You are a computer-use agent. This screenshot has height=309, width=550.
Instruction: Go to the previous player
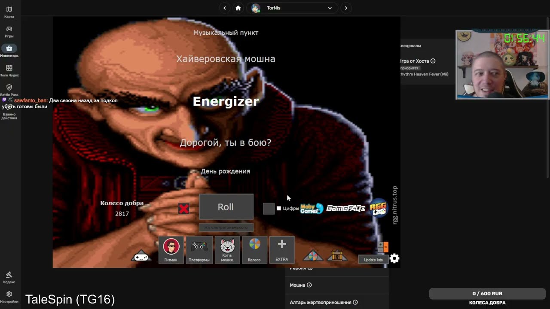click(224, 8)
